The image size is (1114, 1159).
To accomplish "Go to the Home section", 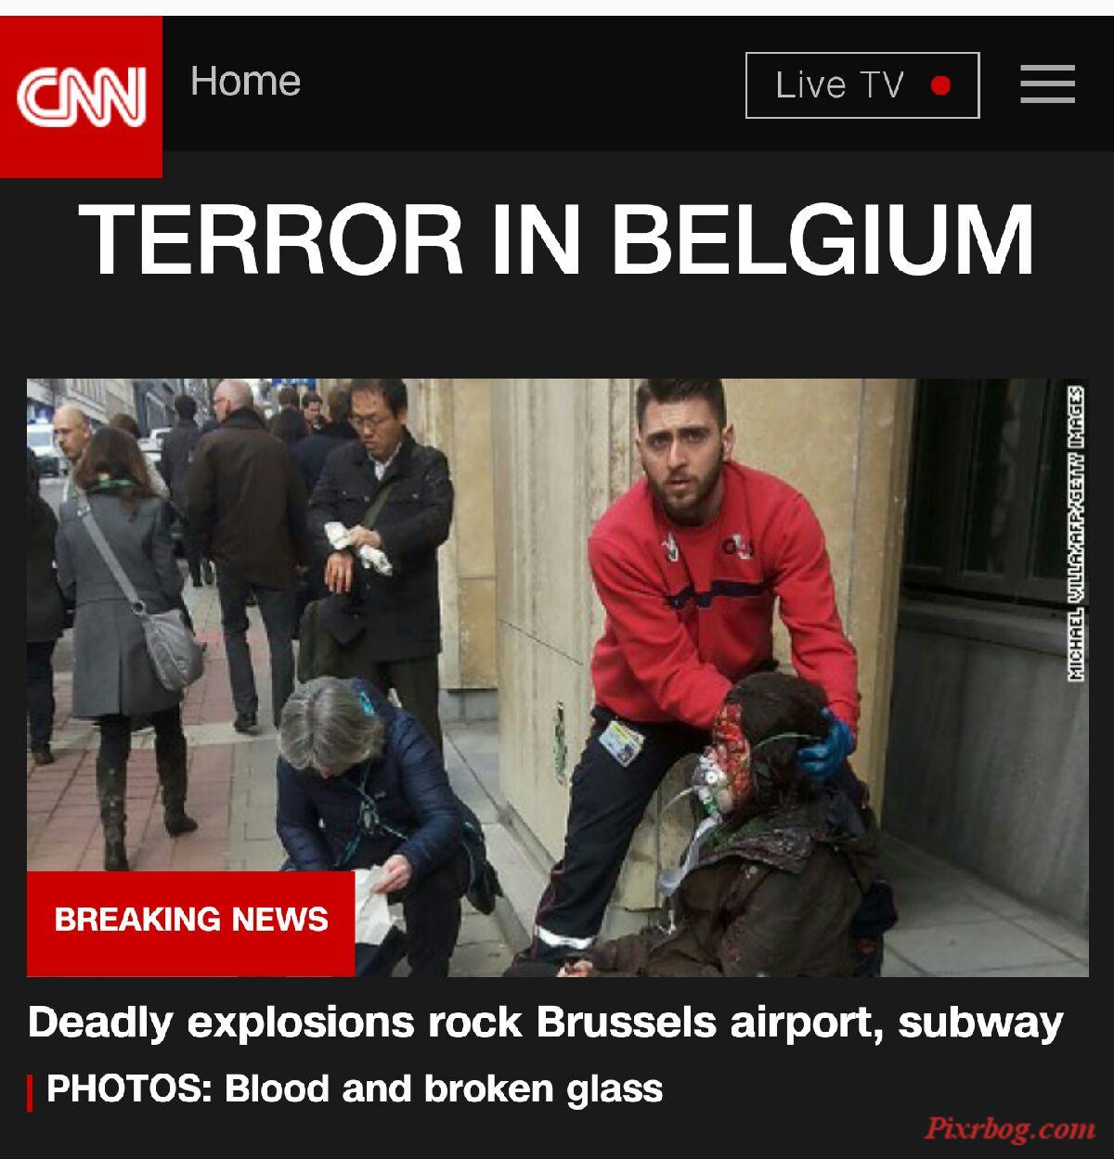I will click(245, 81).
